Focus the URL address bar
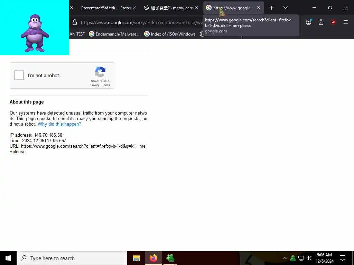354x265 pixels. [x=141, y=22]
